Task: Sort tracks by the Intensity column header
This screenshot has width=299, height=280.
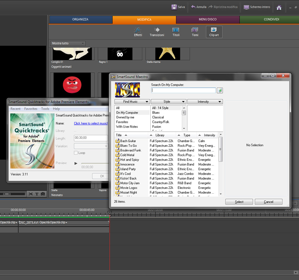Action: pos(207,135)
